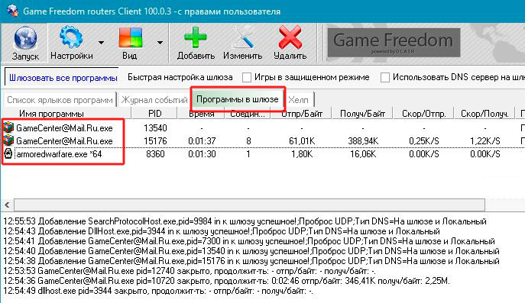Switch to Журнал событий tab
The width and height of the screenshot is (525, 303).
click(x=154, y=100)
